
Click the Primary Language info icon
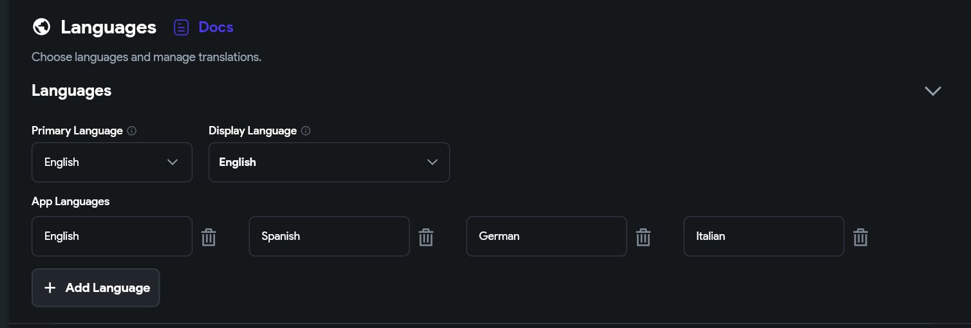[132, 131]
